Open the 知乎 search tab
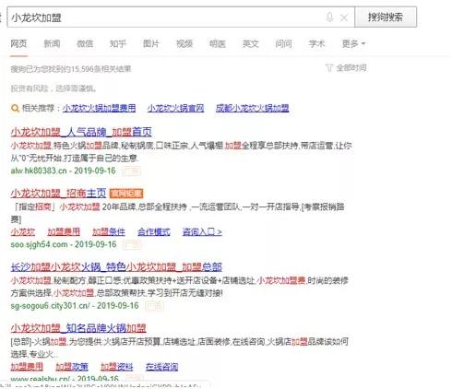 118,43
